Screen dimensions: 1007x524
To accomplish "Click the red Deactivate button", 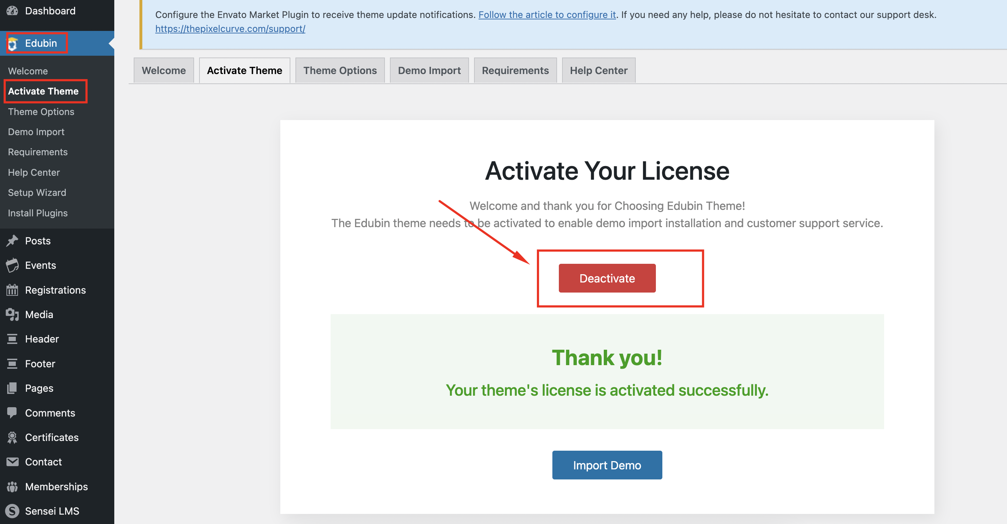I will [x=607, y=278].
